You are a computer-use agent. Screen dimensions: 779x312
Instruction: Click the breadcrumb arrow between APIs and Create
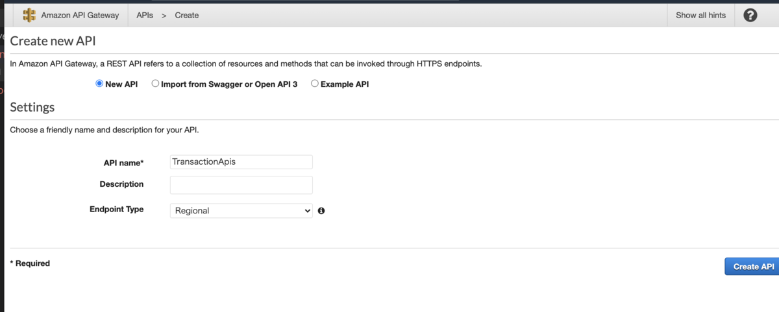(x=164, y=15)
